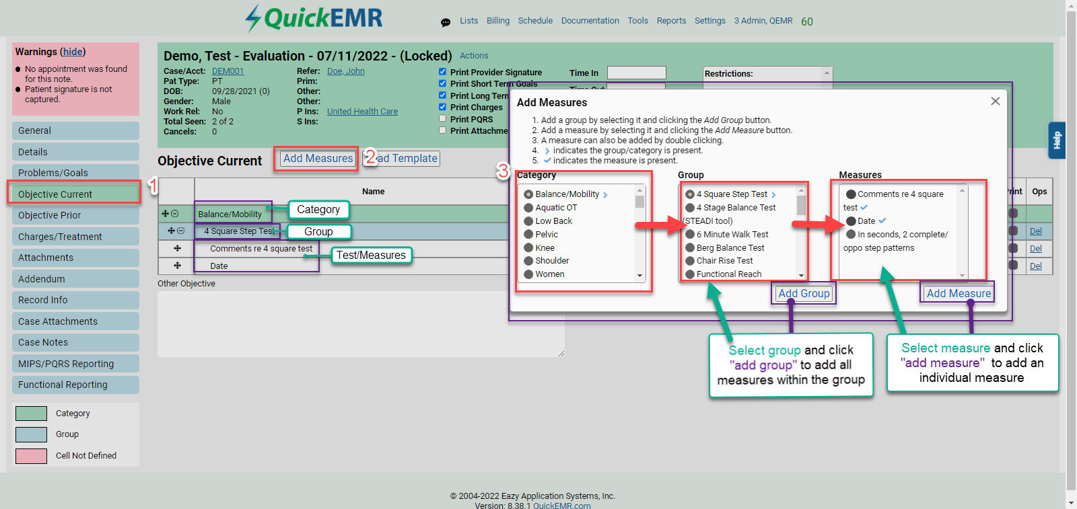Click the QuickEMR logo
The height and width of the screenshot is (509, 1077).
[314, 18]
